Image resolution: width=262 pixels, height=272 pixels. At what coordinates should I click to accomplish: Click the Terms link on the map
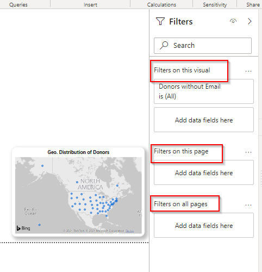click(130, 231)
